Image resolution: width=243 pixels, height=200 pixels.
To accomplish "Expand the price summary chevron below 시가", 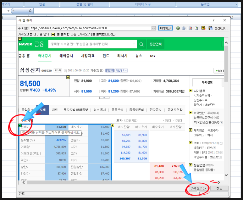I will click(104, 98).
